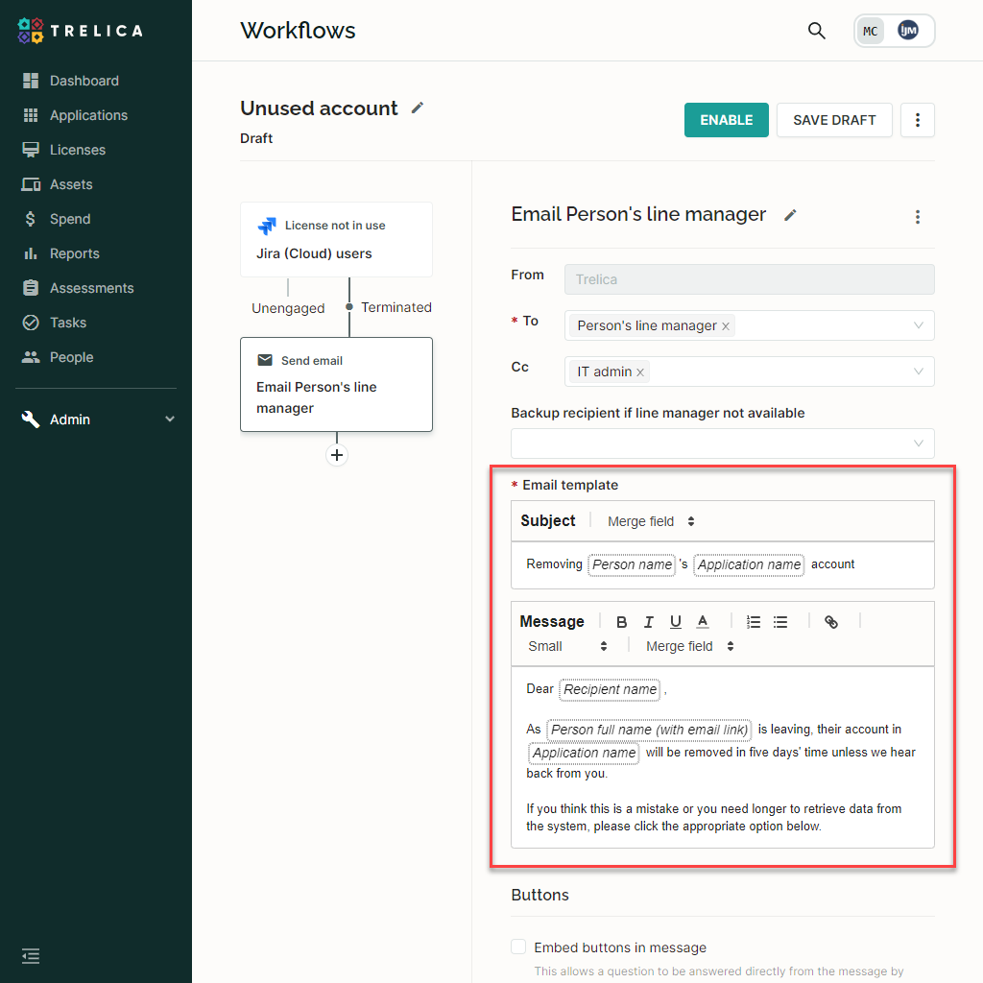
Task: Open the text color picker
Action: [x=703, y=622]
